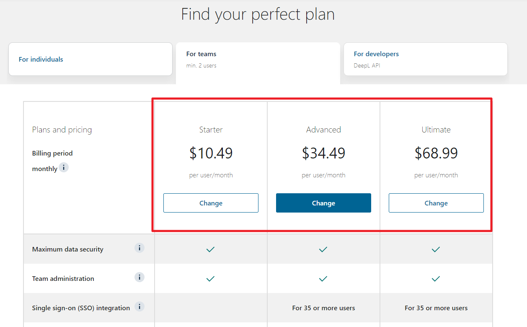Switch to the For individuals tab
The height and width of the screenshot is (327, 527).
click(x=90, y=59)
